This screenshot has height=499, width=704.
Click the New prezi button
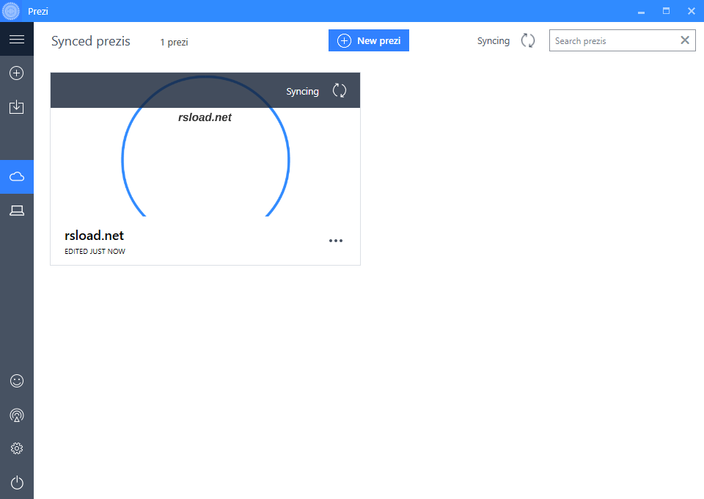(369, 40)
